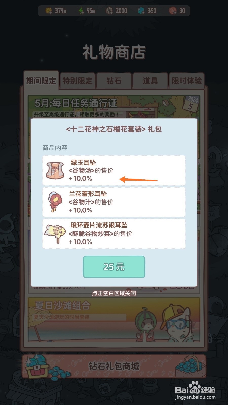The width and height of the screenshot is (228, 405).
Task: Switch to the 特别限定 tab
Action: (x=78, y=81)
